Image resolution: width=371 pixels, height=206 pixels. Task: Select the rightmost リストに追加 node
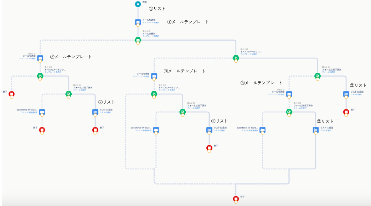coord(346,94)
